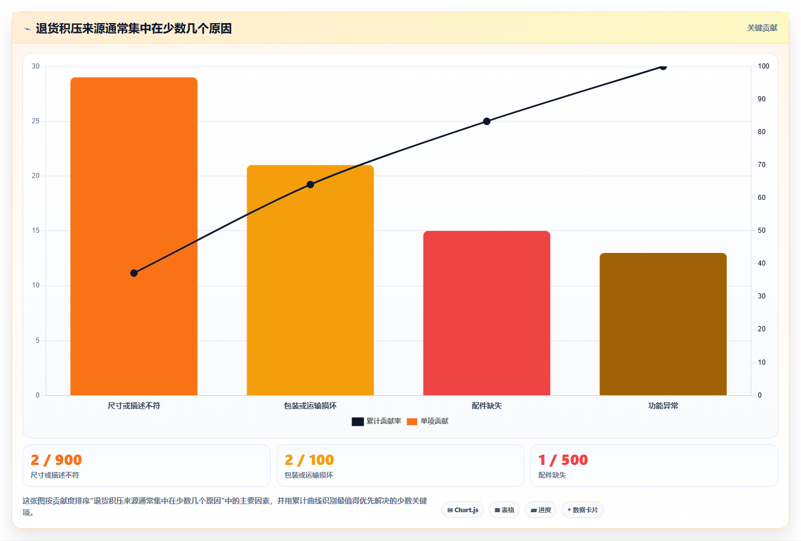Open the 2 / 900 尺寸或描述不符 card
This screenshot has width=801, height=541.
point(146,466)
